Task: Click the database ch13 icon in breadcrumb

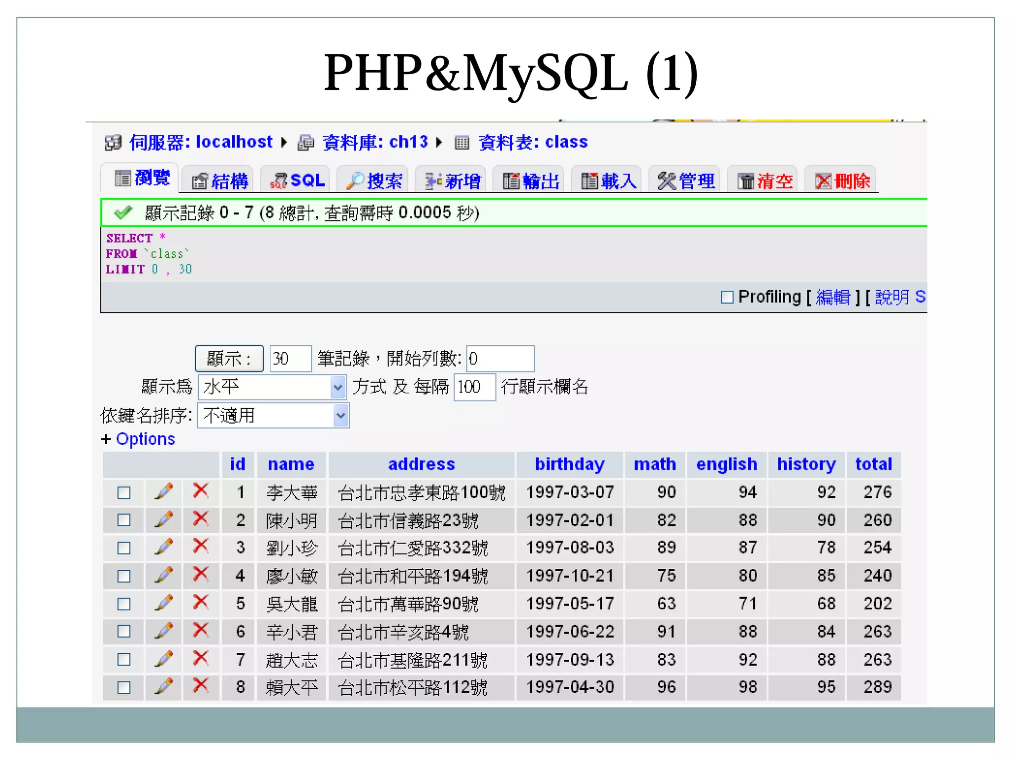Action: (x=306, y=142)
